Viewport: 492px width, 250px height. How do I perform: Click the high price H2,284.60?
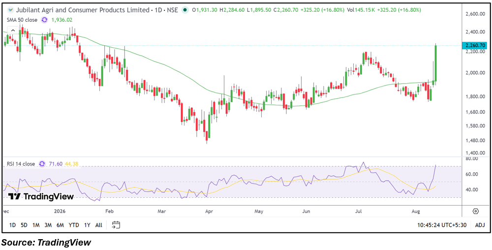click(232, 10)
